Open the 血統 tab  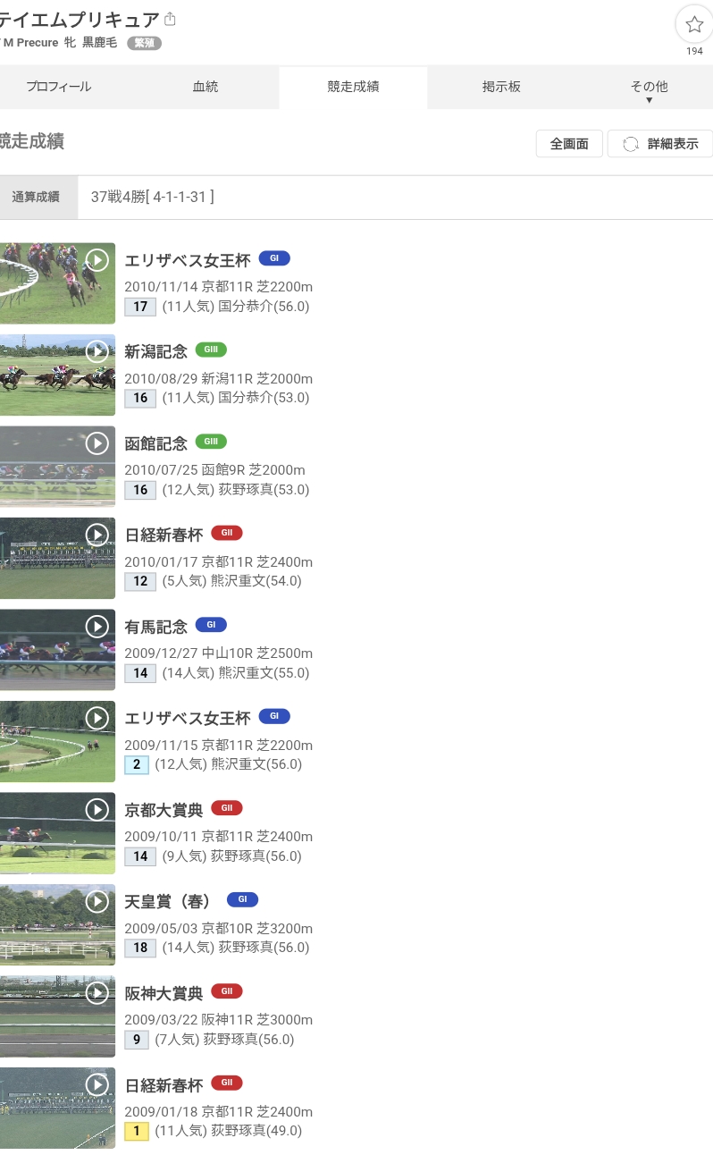pos(206,88)
